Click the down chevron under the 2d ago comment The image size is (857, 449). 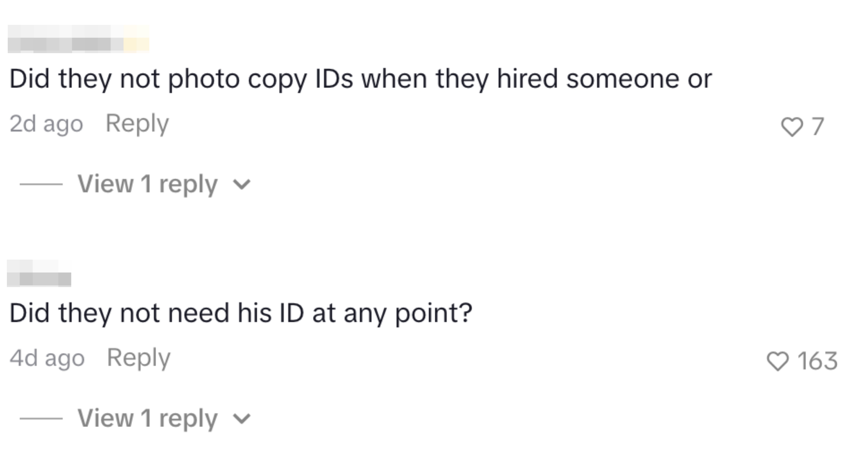[x=241, y=184]
